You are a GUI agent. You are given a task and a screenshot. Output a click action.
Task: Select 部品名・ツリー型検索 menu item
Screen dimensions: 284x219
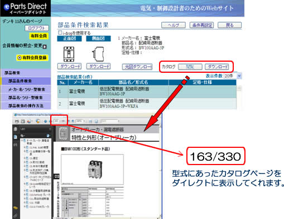[x=26, y=98]
